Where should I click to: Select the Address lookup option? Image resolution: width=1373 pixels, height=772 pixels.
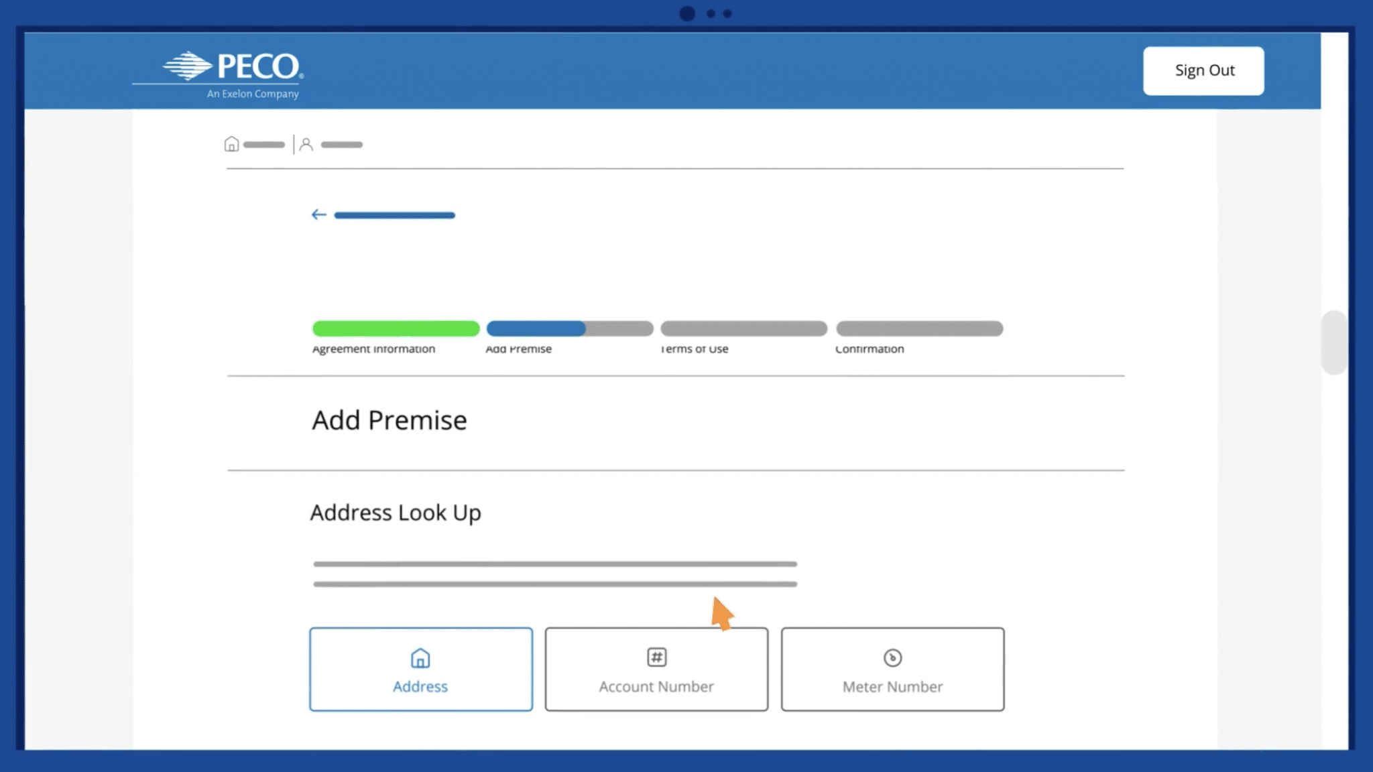click(x=420, y=686)
